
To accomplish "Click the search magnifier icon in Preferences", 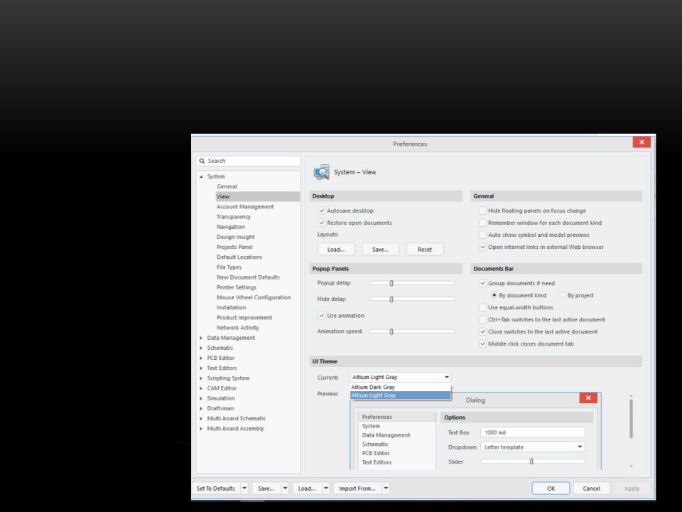I will click(202, 161).
